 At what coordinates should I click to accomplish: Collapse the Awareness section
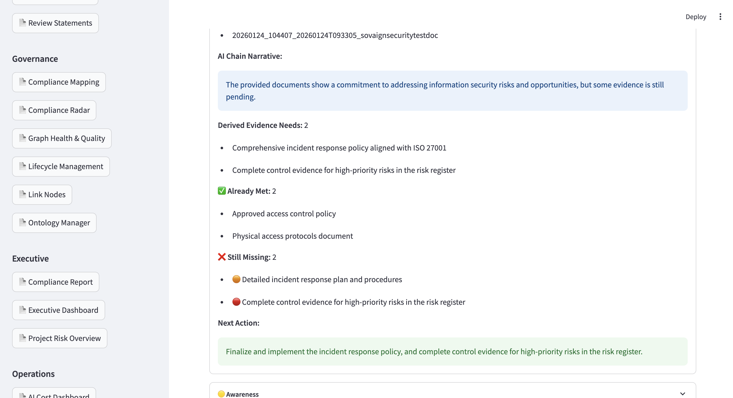682,394
